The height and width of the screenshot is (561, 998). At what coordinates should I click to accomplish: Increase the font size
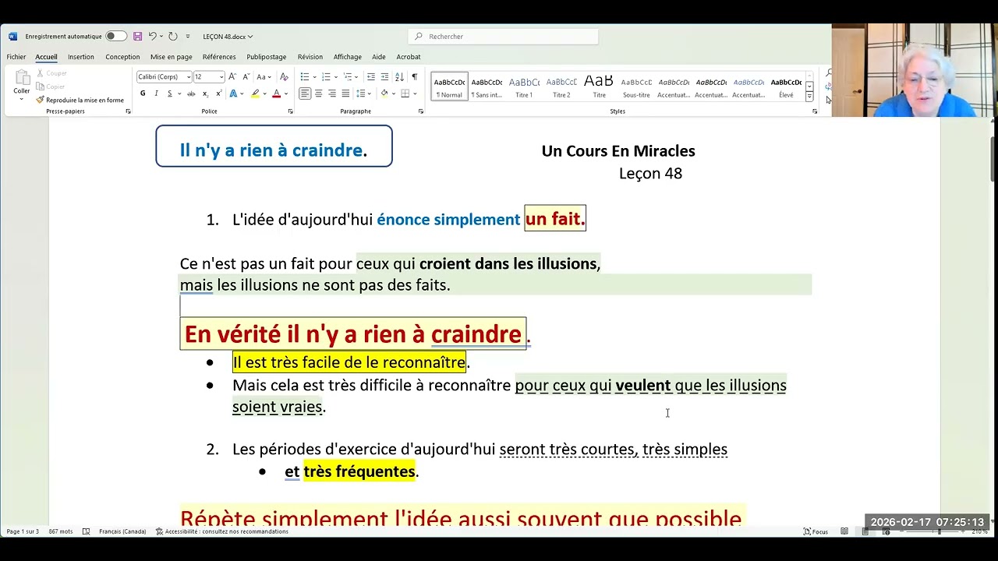[232, 76]
